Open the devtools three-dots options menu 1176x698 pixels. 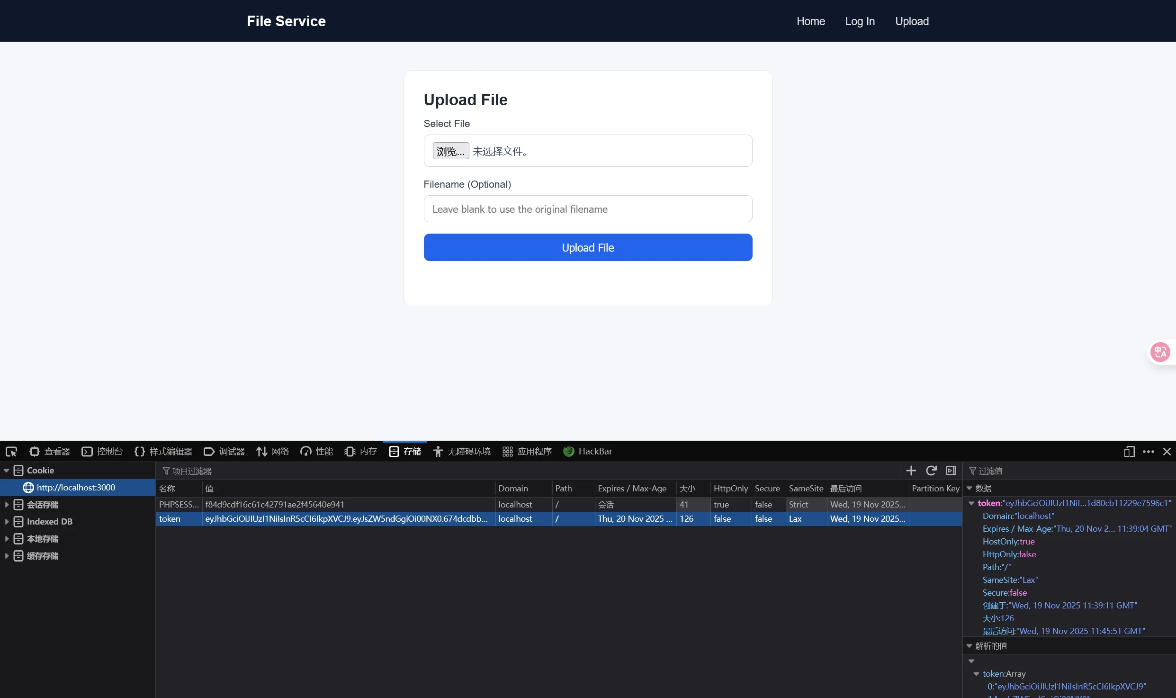click(1148, 452)
